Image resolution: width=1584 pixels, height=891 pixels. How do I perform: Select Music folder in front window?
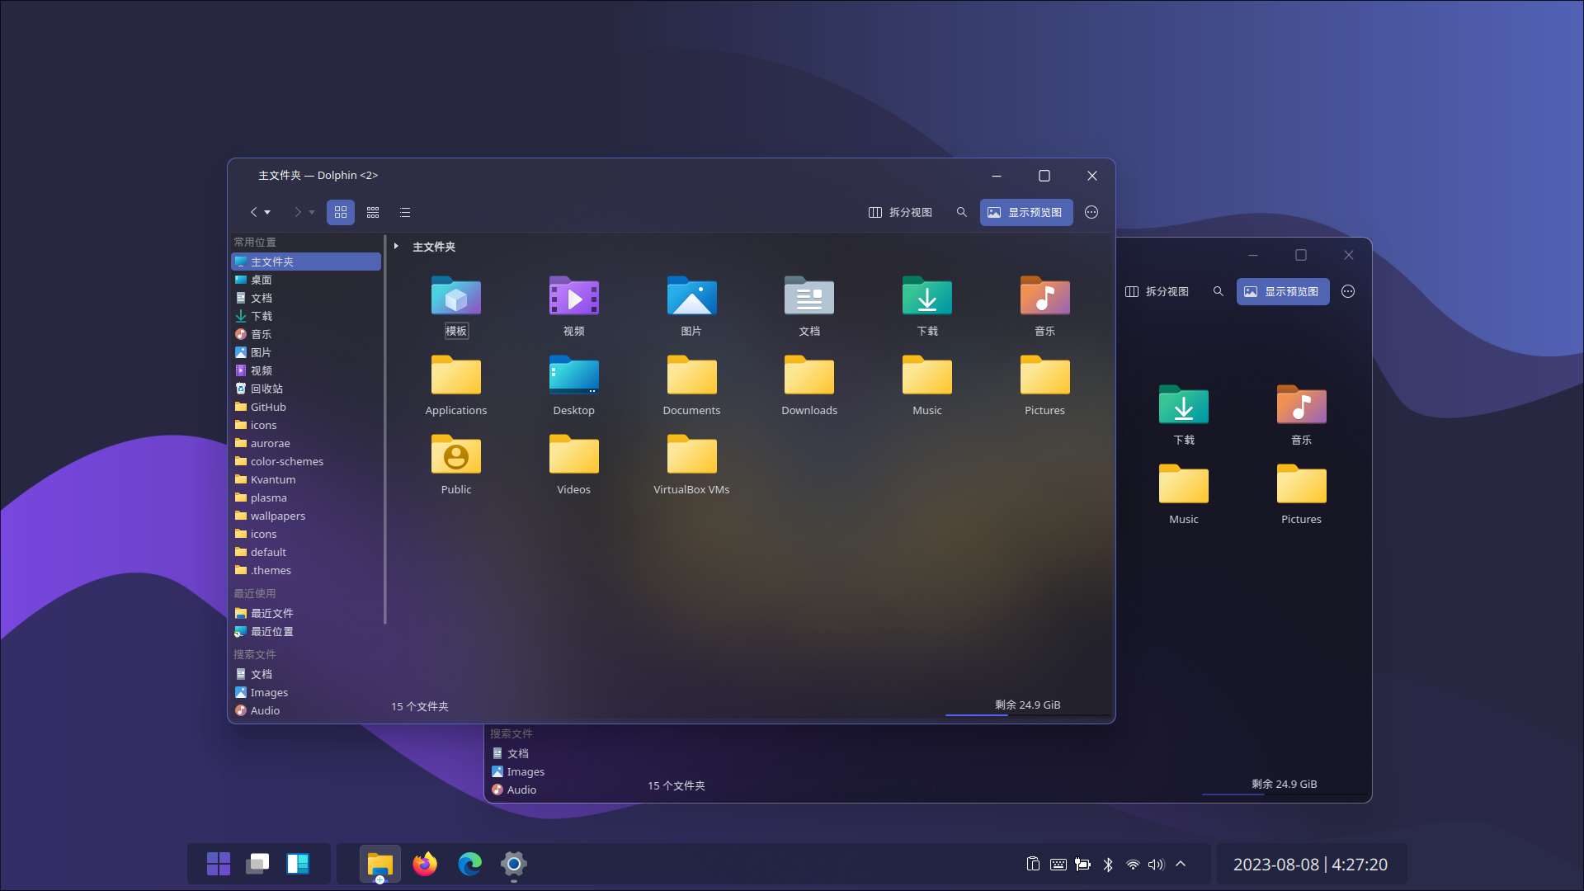(927, 385)
